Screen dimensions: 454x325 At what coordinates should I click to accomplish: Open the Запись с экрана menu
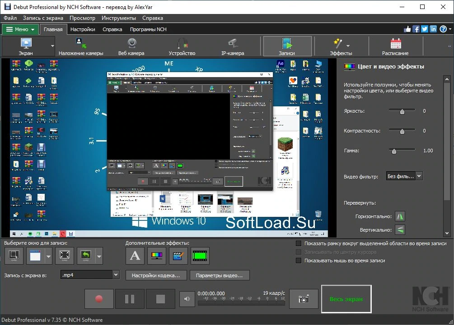(x=43, y=18)
